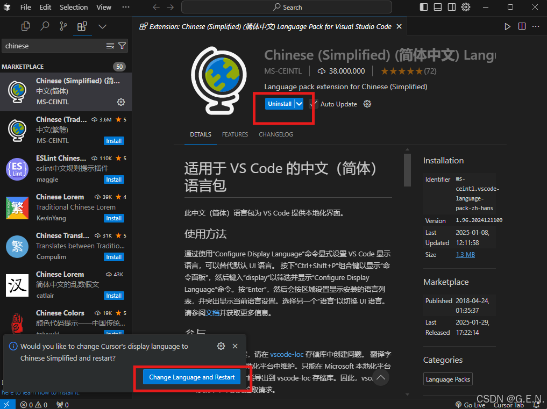Dismiss the language change notification
This screenshot has width=547, height=409.
(x=235, y=346)
